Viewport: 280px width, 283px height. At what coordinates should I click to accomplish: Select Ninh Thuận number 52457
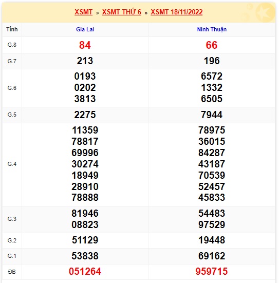[x=212, y=186]
